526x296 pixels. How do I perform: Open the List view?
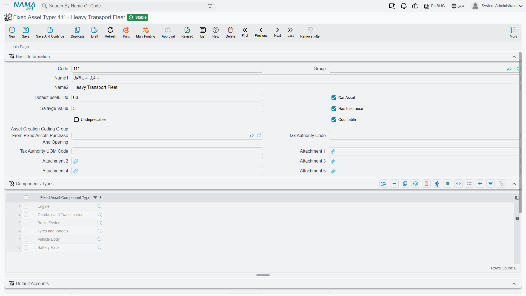point(203,32)
